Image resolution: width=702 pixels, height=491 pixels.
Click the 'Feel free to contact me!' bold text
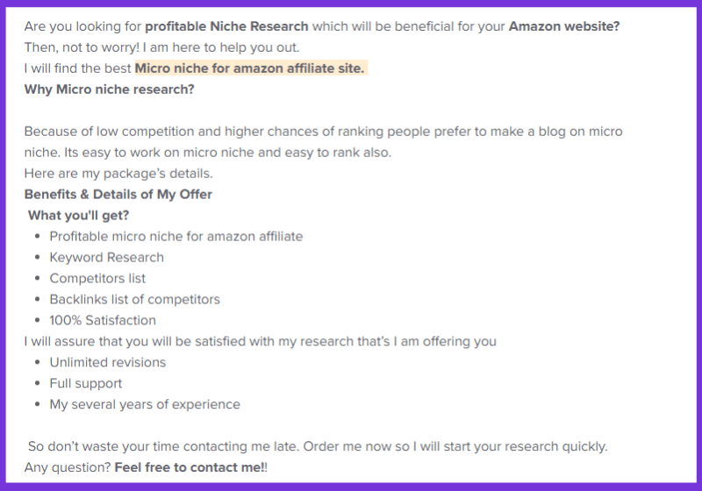[x=190, y=467]
